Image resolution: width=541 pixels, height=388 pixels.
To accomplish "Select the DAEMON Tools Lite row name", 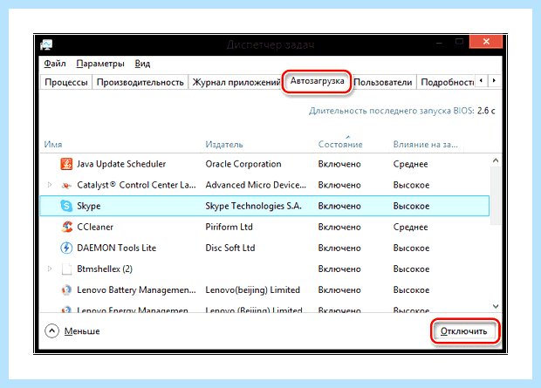I will pyautogui.click(x=117, y=248).
